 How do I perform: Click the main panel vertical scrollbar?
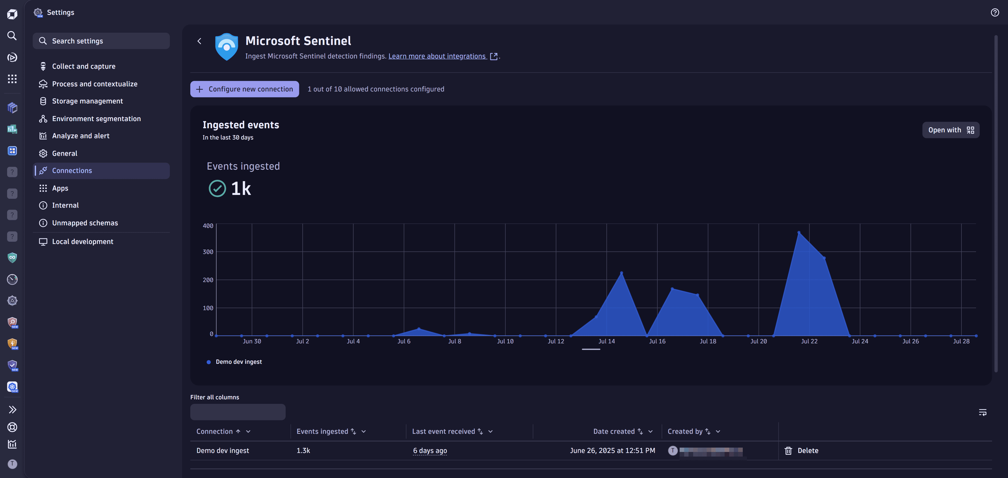996,203
